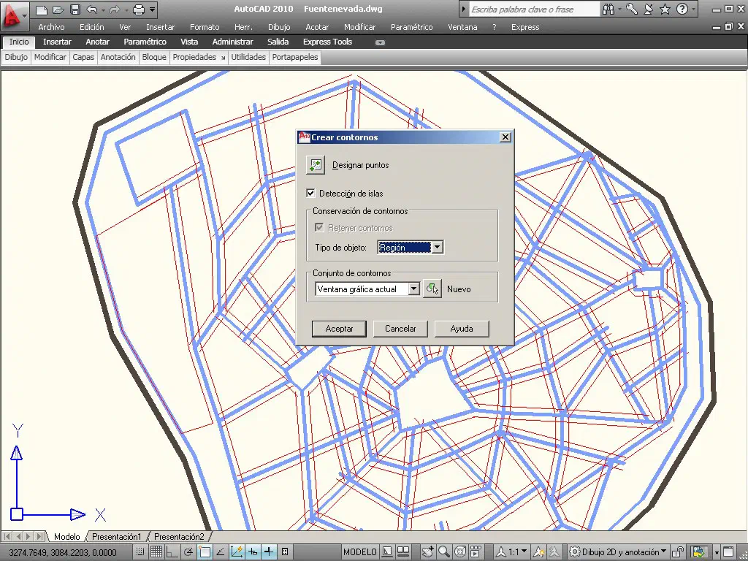Click the Redo arrow icon
The image size is (748, 561).
tap(115, 9)
